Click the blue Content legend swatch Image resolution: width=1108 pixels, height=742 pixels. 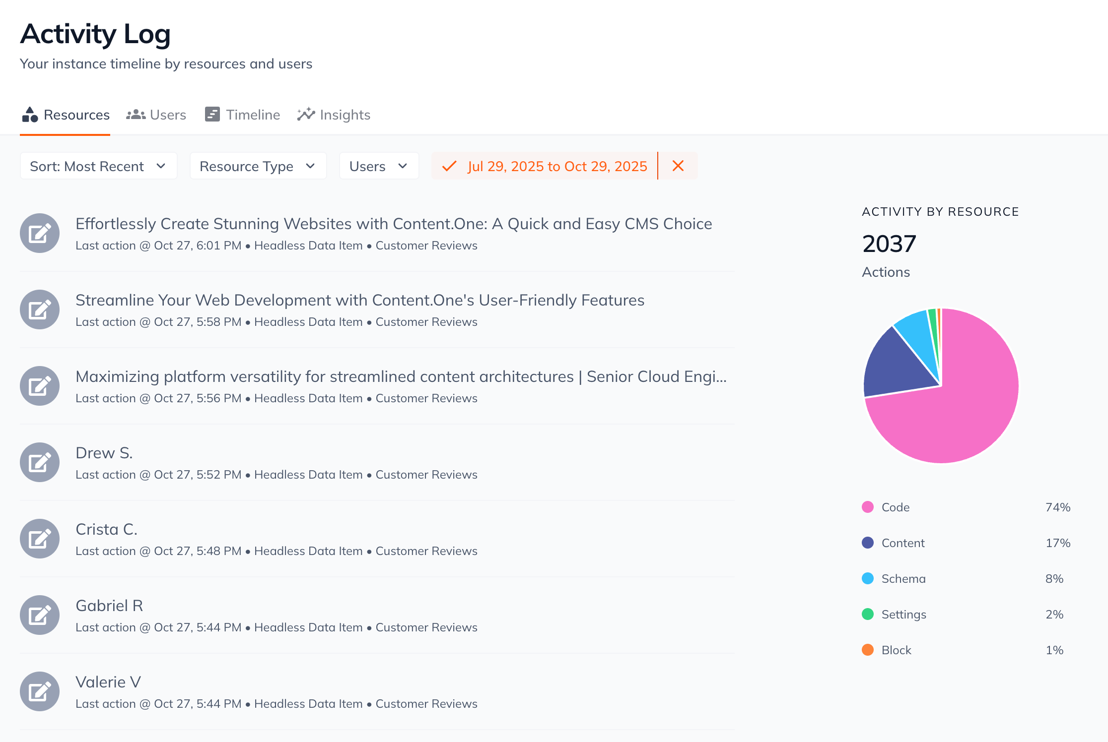pos(868,543)
